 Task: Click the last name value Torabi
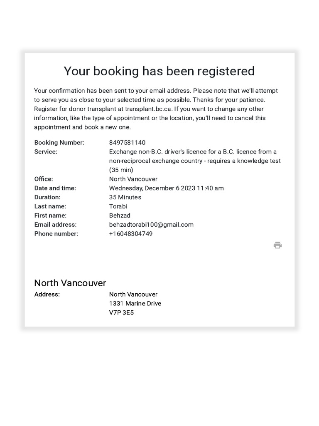(118, 206)
